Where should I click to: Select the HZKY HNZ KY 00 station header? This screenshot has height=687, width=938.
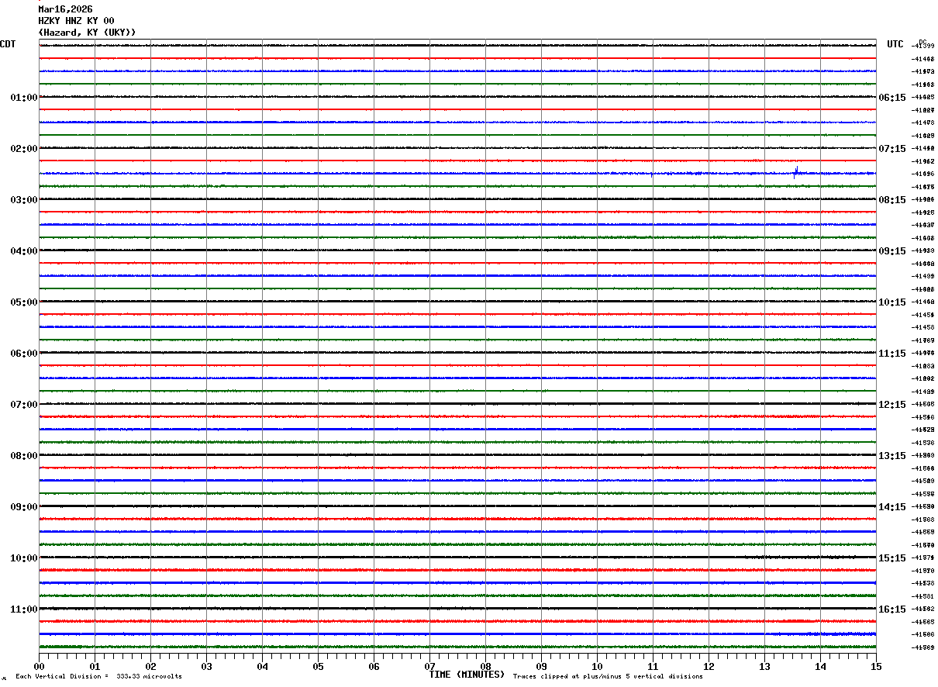pyautogui.click(x=76, y=21)
